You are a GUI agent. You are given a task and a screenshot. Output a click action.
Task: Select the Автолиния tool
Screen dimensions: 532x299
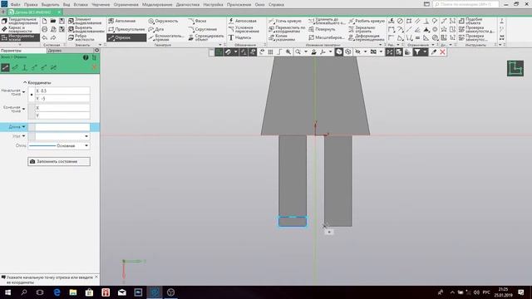[122, 21]
